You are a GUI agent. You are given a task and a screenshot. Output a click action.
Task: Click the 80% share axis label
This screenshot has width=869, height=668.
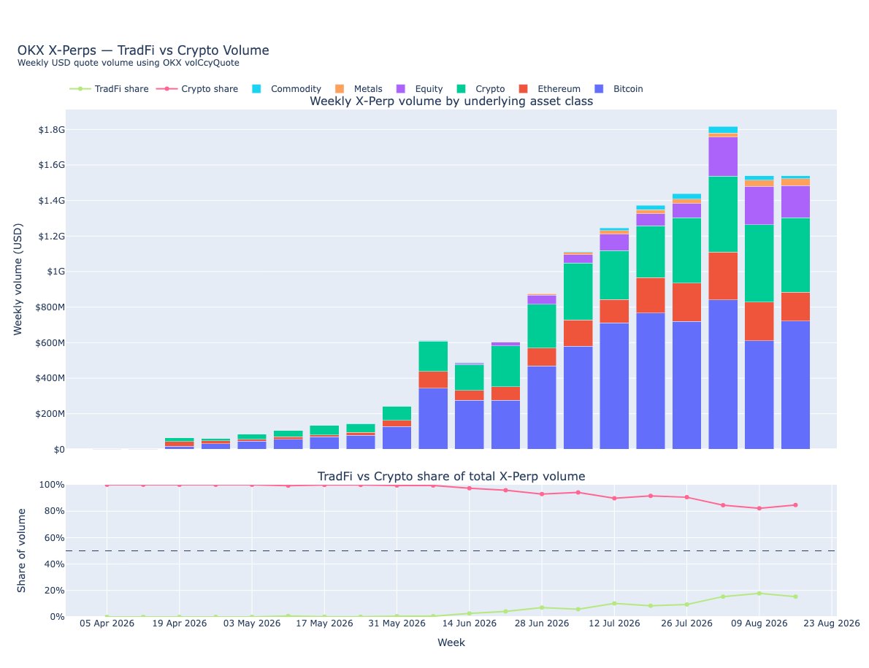pyautogui.click(x=54, y=511)
